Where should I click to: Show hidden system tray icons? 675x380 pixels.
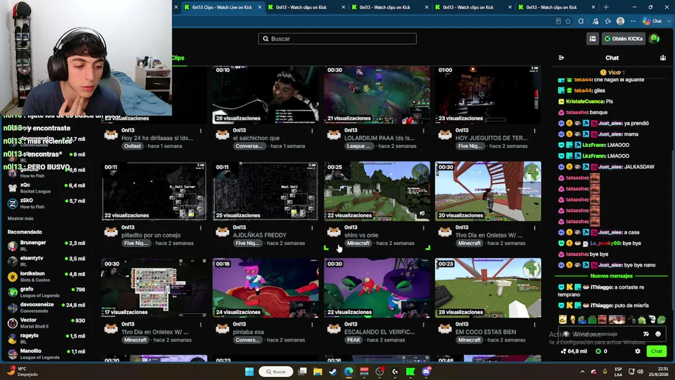(x=582, y=372)
